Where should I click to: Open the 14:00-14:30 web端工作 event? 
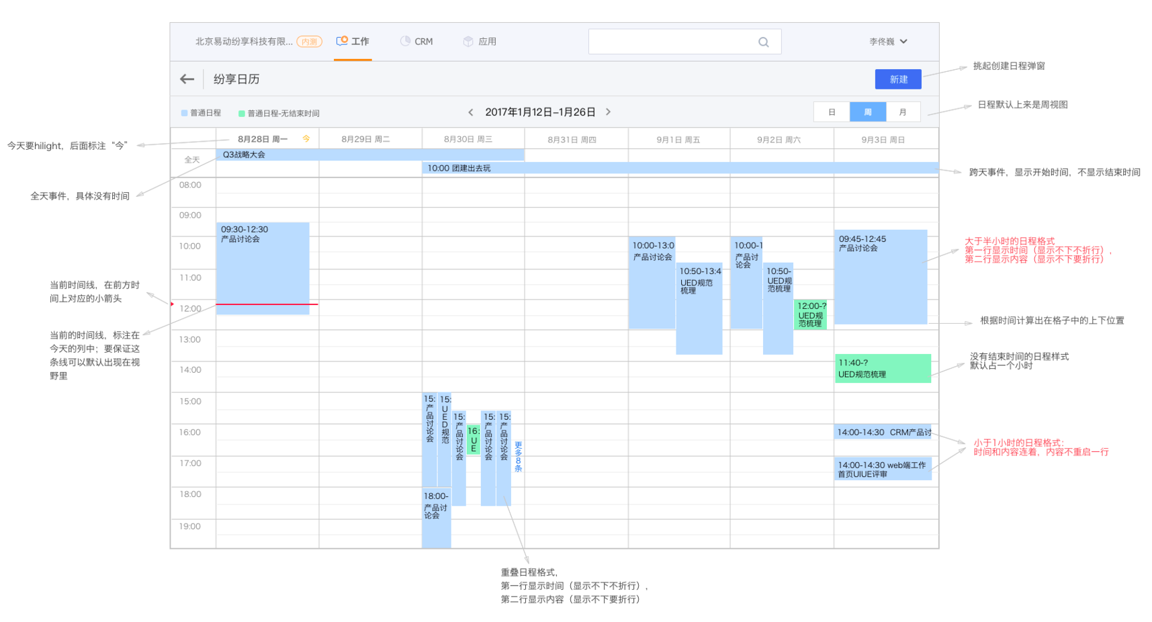click(x=883, y=469)
